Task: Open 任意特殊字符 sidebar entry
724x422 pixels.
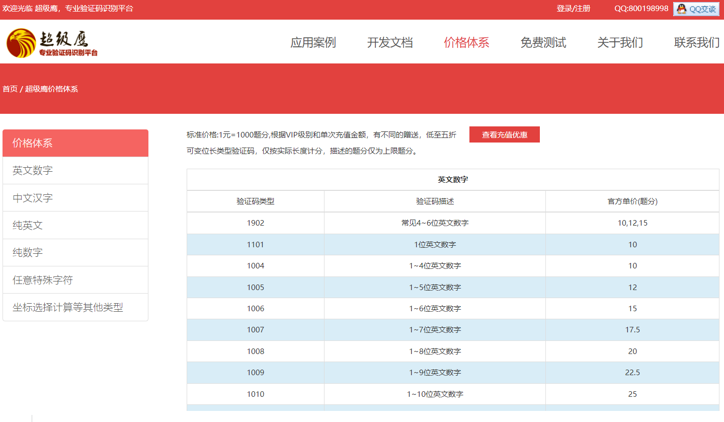Action: tap(75, 280)
